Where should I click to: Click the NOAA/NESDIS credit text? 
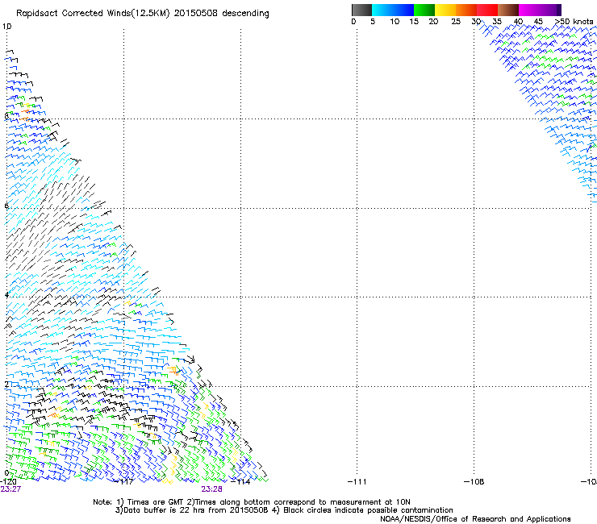click(475, 519)
